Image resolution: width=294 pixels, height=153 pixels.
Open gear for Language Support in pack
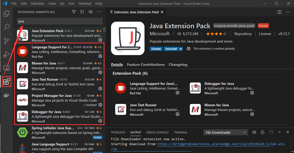(177, 93)
